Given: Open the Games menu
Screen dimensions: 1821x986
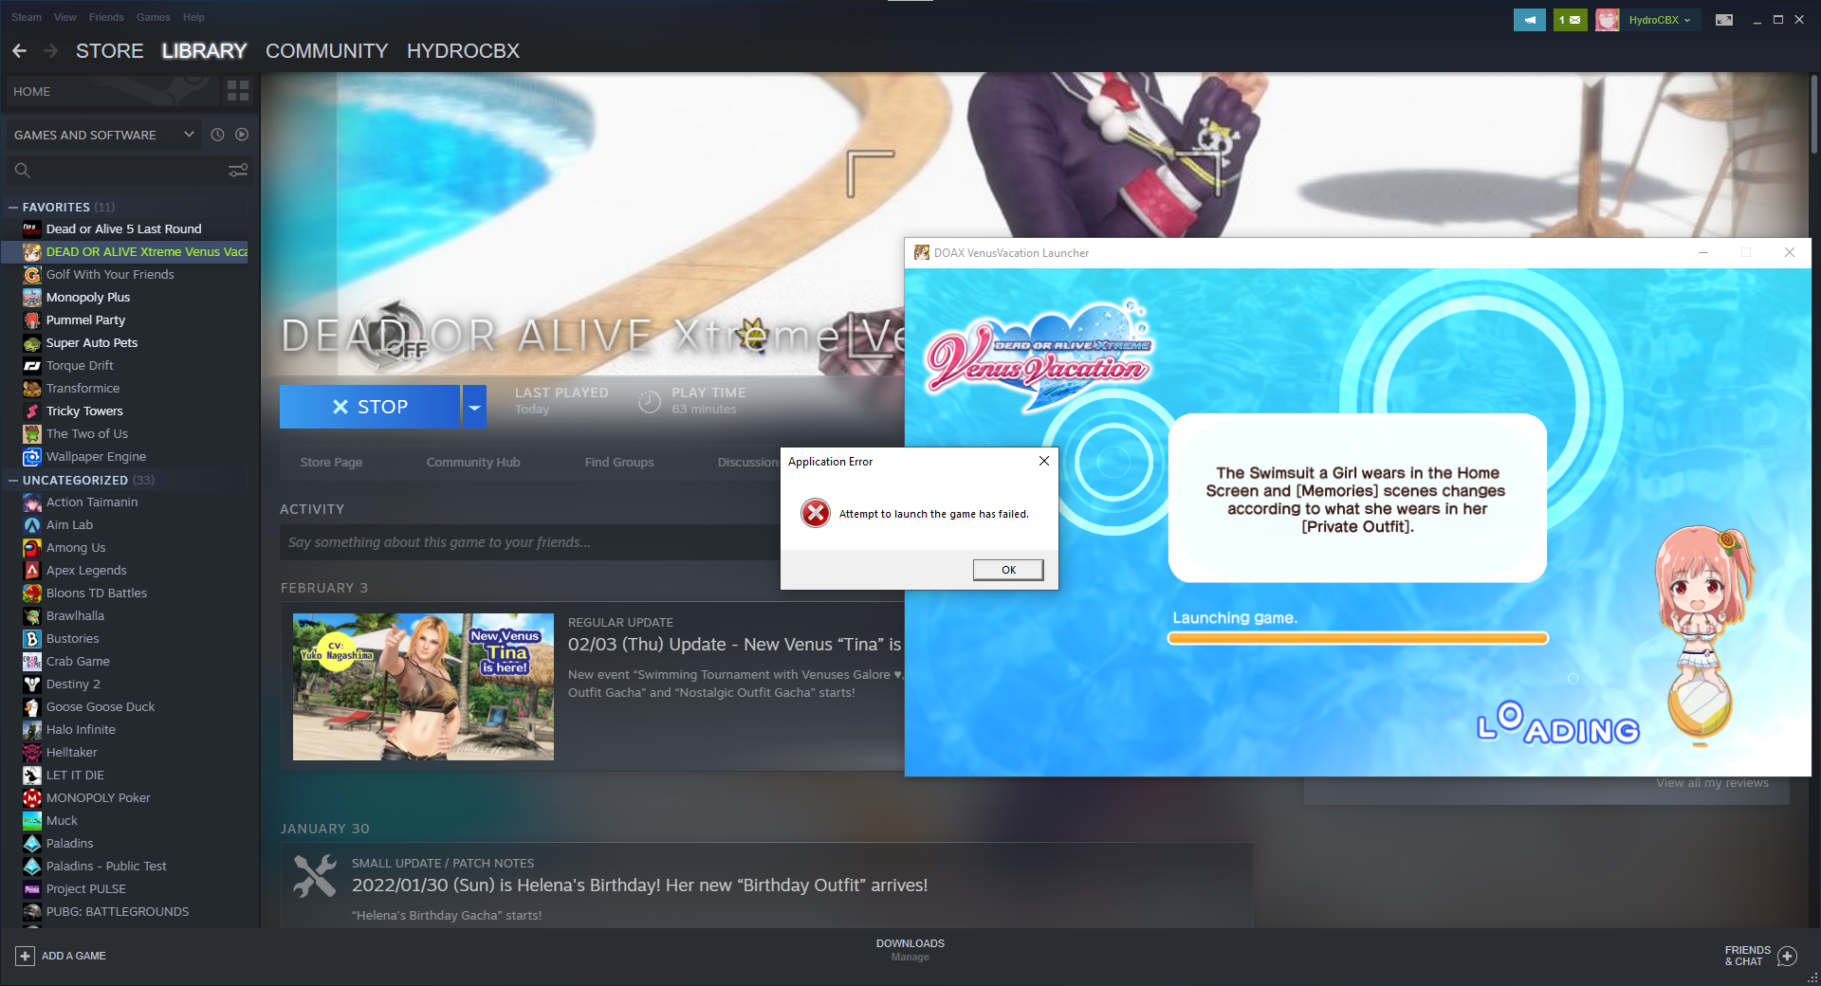Looking at the screenshot, I should 153,17.
